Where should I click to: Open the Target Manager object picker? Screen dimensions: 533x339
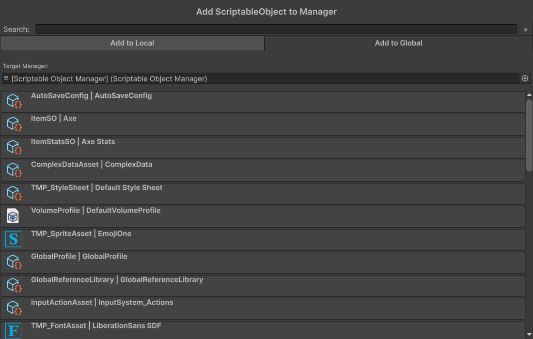coord(525,78)
